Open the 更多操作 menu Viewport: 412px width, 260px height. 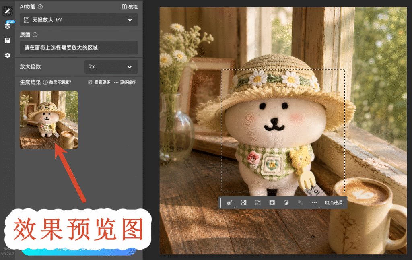click(x=125, y=82)
